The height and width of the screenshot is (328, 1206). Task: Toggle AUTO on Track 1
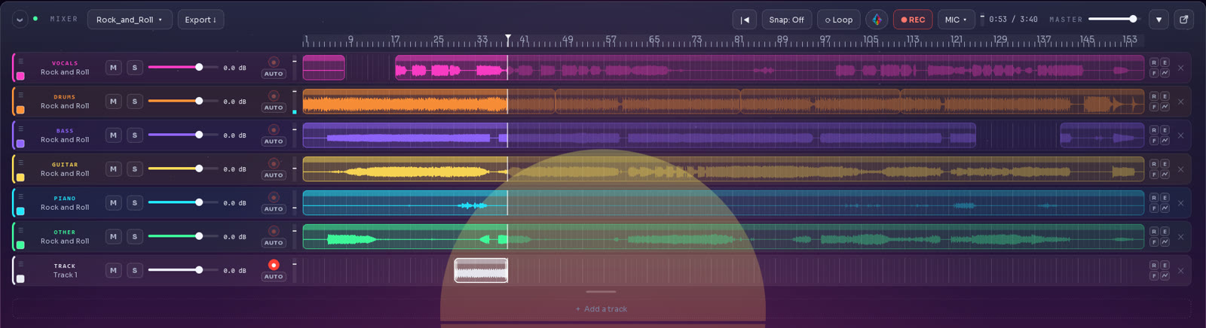point(274,277)
